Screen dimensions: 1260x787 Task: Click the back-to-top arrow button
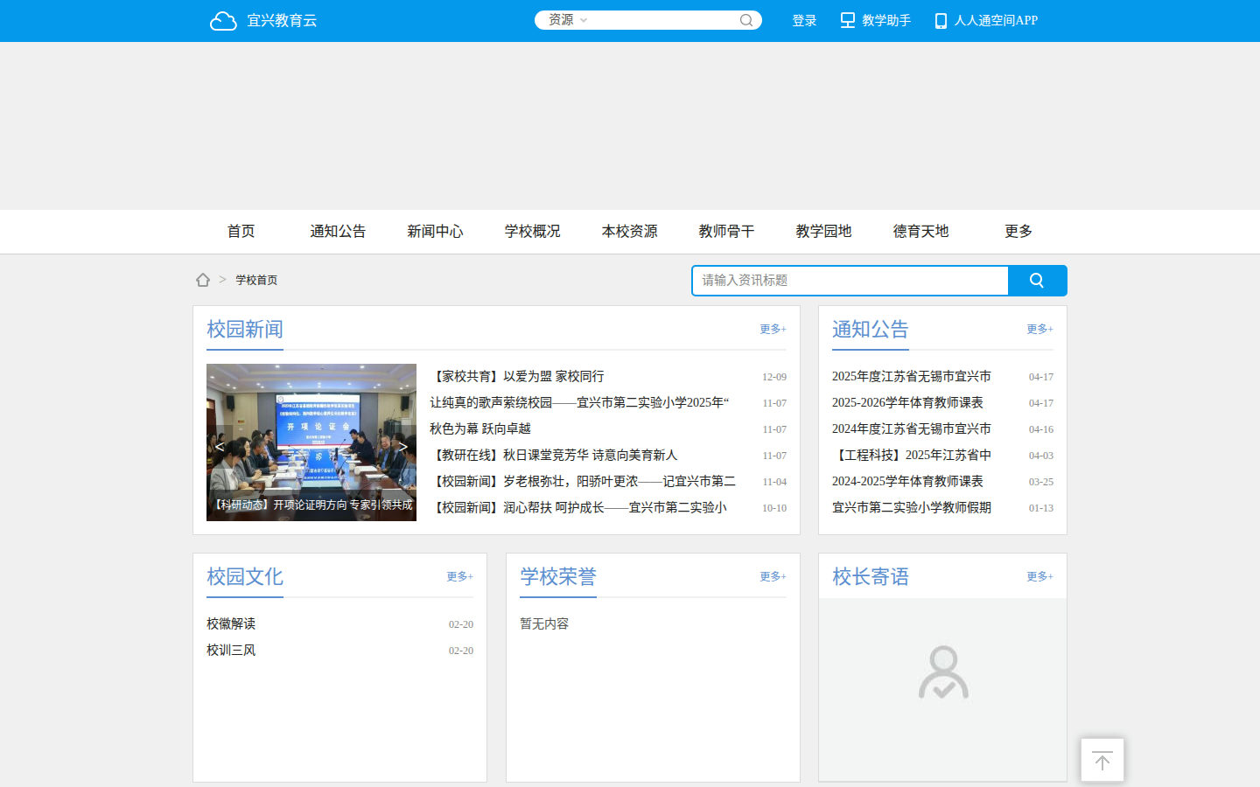pyautogui.click(x=1102, y=761)
